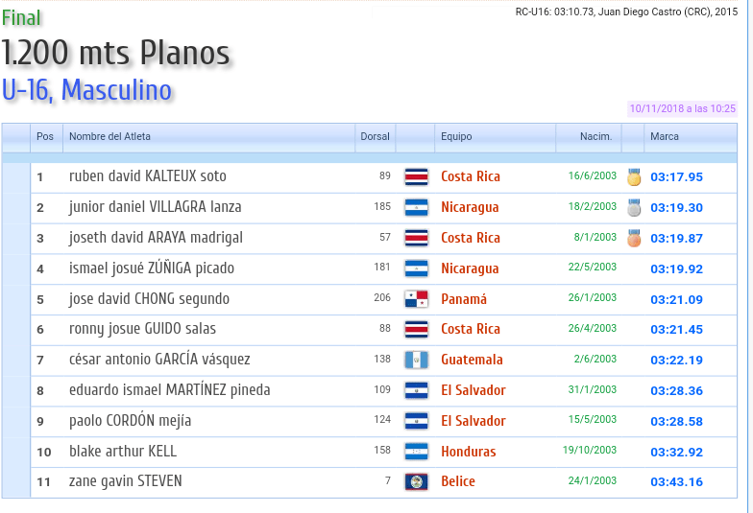Image resolution: width=753 pixels, height=513 pixels.
Task: Click the winning mark 03:17.95
Action: click(x=676, y=177)
